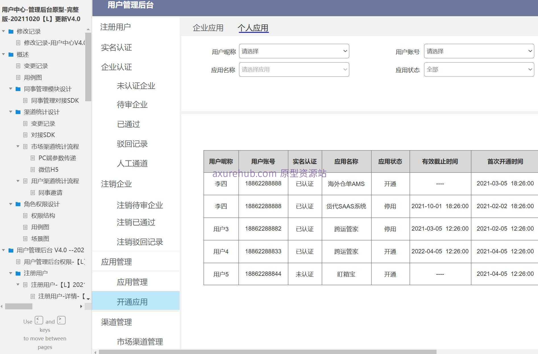Open the 应用名称 selection dropdown
Screen dimensions: 538x354
(x=294, y=69)
